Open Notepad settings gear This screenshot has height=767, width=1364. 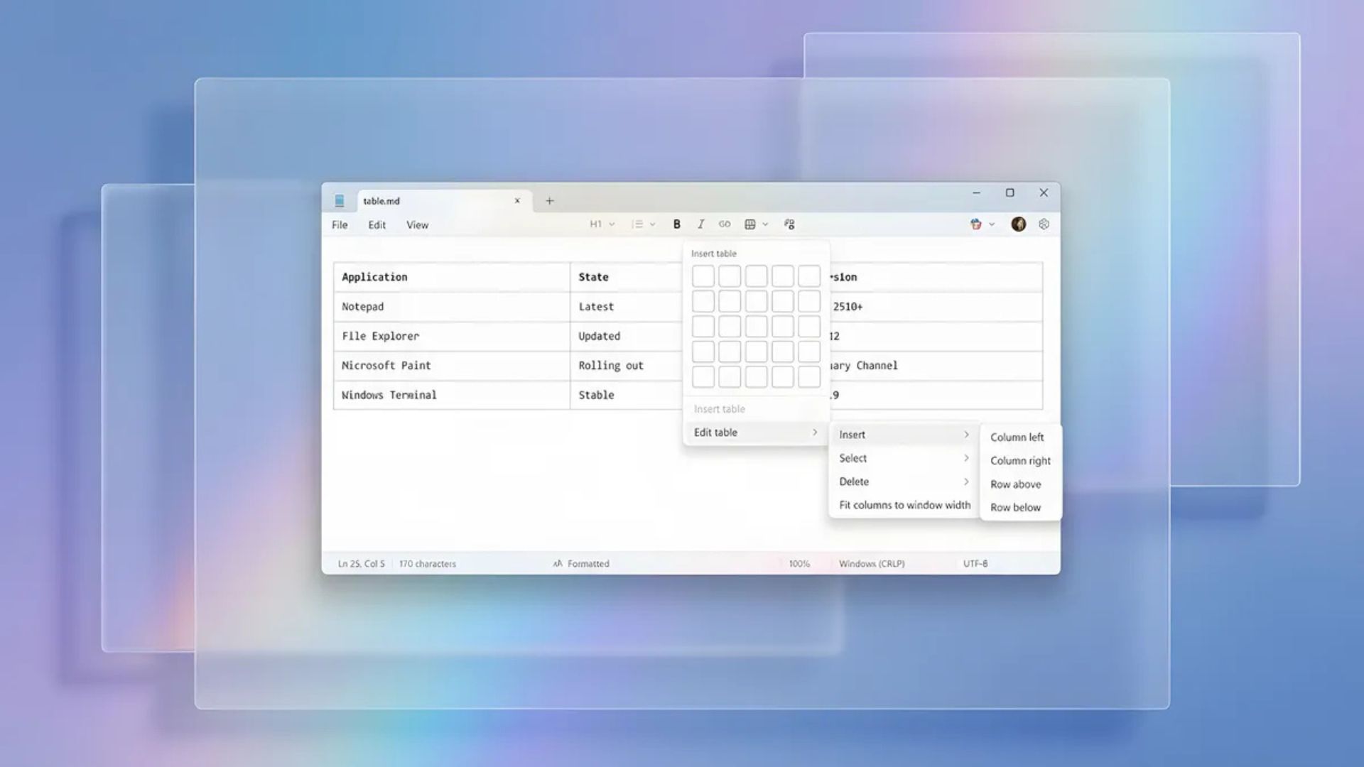(x=1043, y=224)
